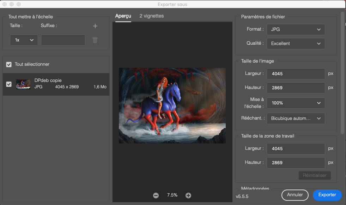Image resolution: width=346 pixels, height=205 pixels.
Task: Open the 1x scale dropdown
Action: click(24, 40)
